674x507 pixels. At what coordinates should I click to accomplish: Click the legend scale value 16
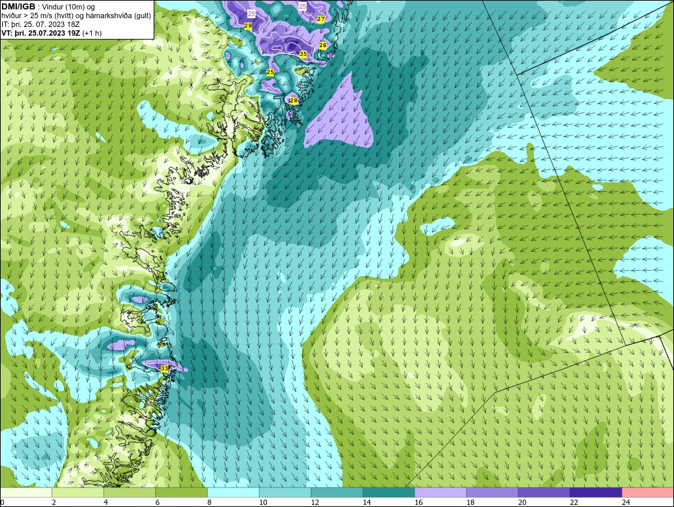pos(419,502)
